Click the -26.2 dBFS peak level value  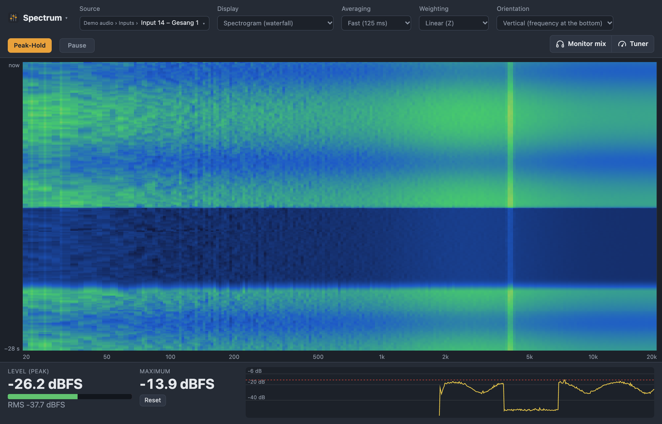[45, 384]
